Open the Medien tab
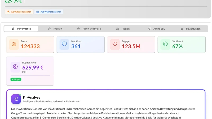 click(123, 29)
